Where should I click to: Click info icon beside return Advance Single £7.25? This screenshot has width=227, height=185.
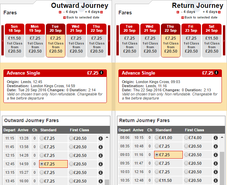216,72
